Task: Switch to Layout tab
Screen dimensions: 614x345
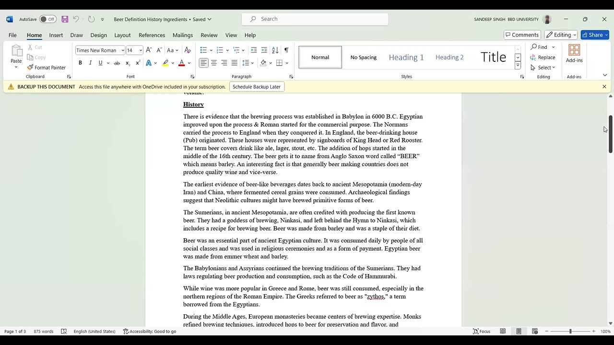Action: coord(122,35)
